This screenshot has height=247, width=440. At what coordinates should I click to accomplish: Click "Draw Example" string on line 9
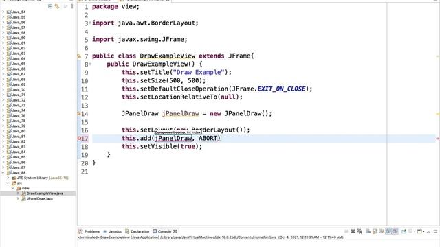point(199,72)
